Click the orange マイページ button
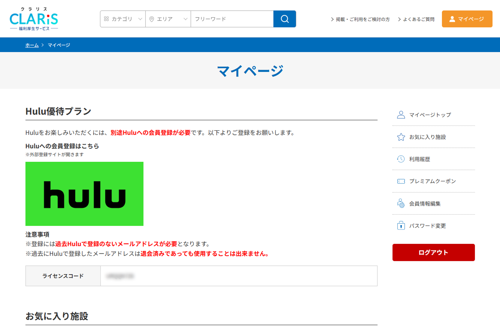 (x=467, y=19)
